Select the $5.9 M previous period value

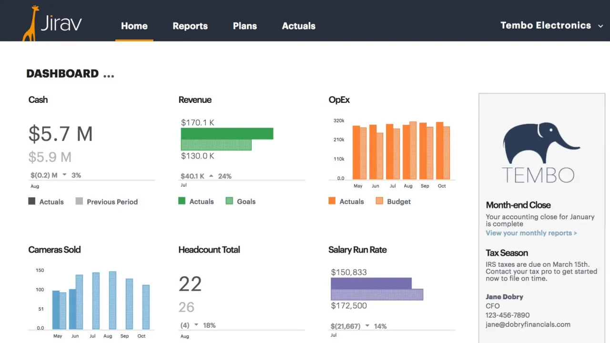click(50, 157)
